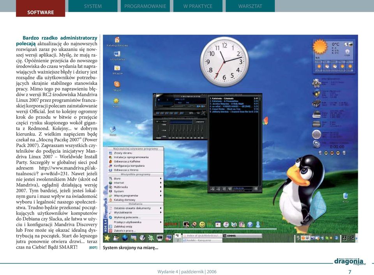Click the blue globe browser icon in panel
The height and width of the screenshot is (275, 374).
coord(125,238)
